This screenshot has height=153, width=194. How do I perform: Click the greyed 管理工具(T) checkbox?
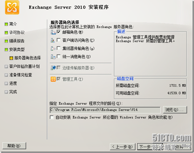[59, 79]
